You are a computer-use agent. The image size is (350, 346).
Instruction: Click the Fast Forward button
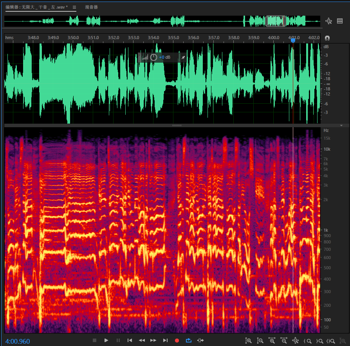pos(153,341)
